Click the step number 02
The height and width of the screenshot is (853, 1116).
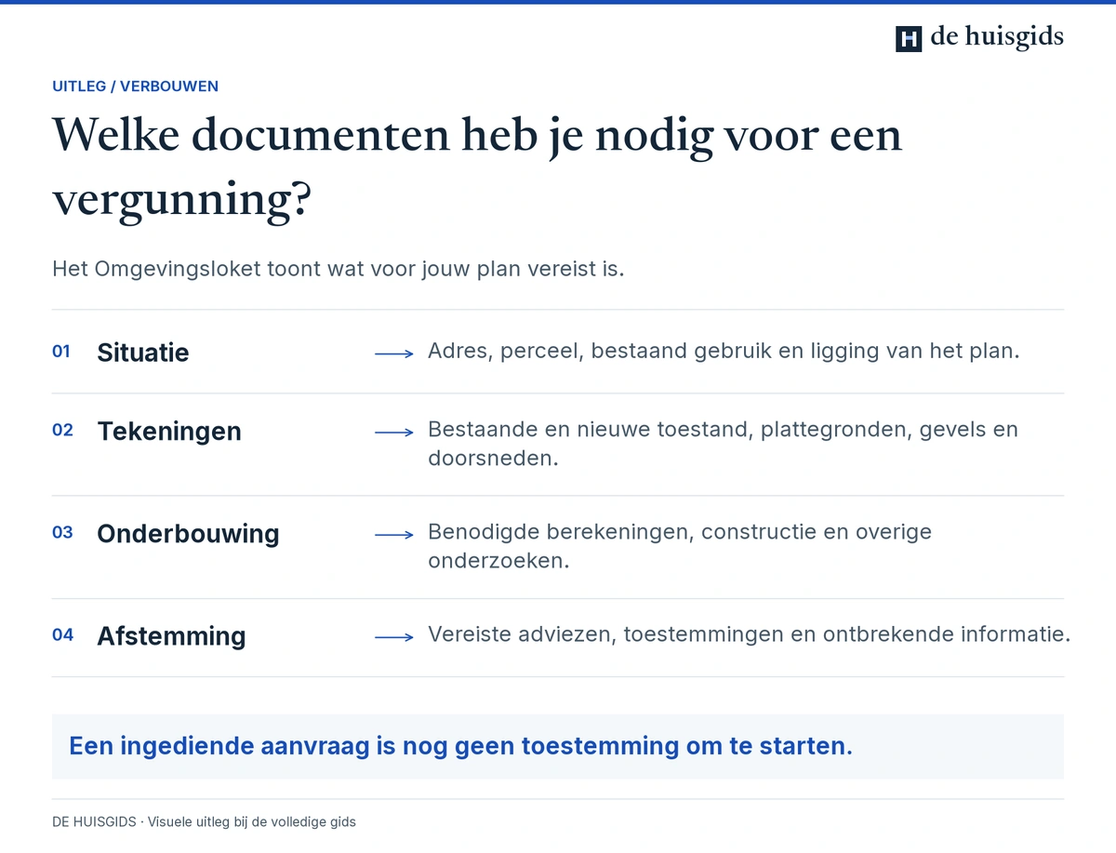(62, 431)
